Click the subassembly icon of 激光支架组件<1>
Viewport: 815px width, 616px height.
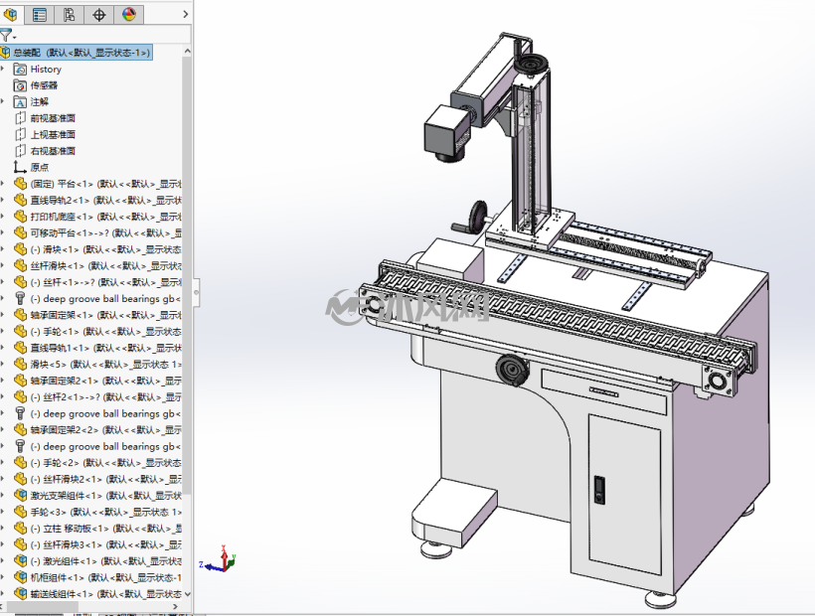tap(20, 496)
